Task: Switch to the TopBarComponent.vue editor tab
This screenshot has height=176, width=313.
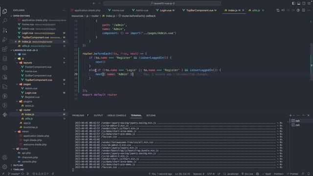Action: pyautogui.click(x=200, y=10)
